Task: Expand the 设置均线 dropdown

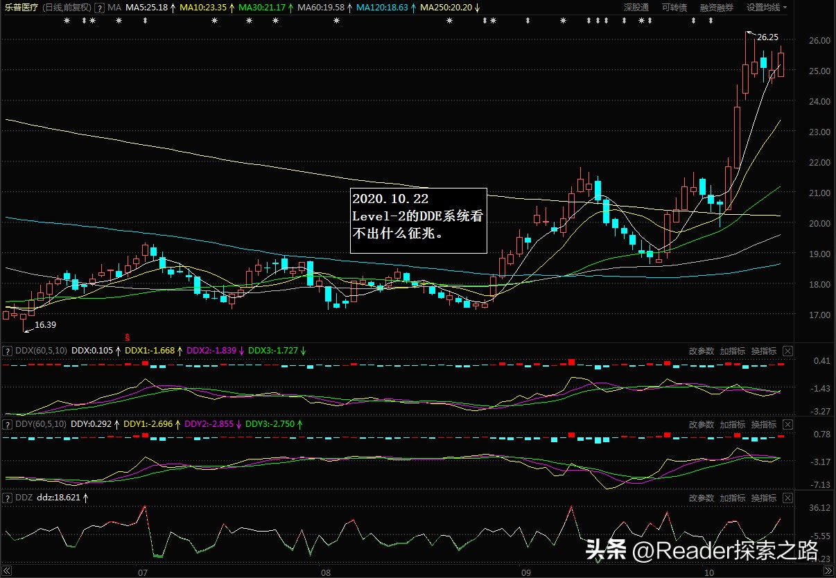Action: tap(767, 8)
